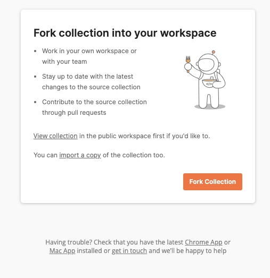The width and height of the screenshot is (270, 278).
Task: Click the code bowl icon with </> symbol
Action: tap(209, 83)
